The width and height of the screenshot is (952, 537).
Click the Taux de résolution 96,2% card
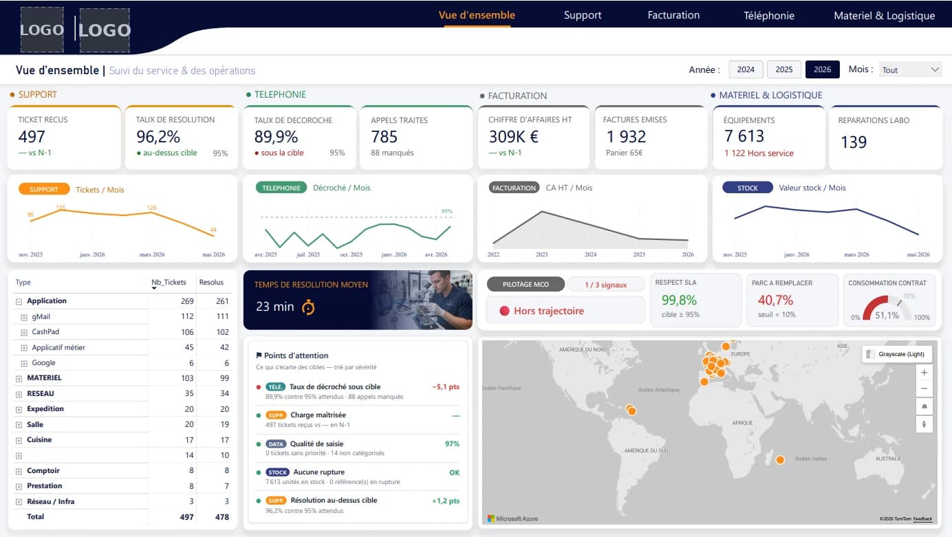(182, 138)
